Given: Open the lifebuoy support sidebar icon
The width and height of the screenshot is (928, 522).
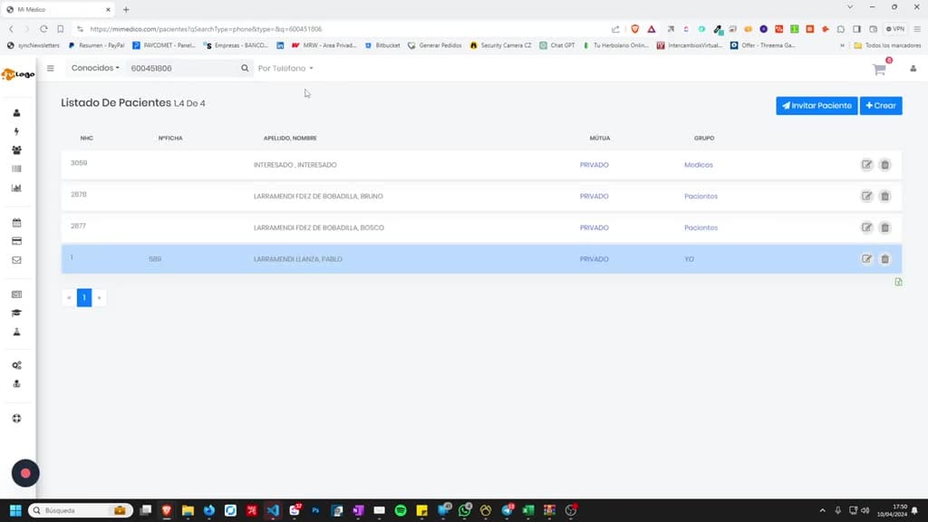Looking at the screenshot, I should coord(16,419).
